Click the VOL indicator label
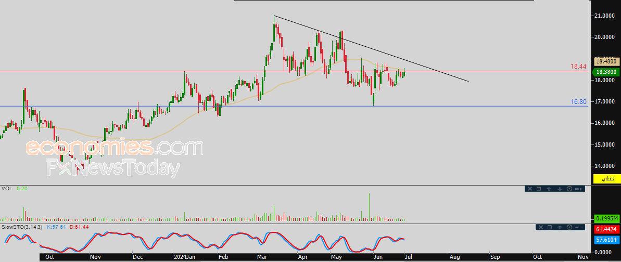The width and height of the screenshot is (621, 262). tap(7, 189)
